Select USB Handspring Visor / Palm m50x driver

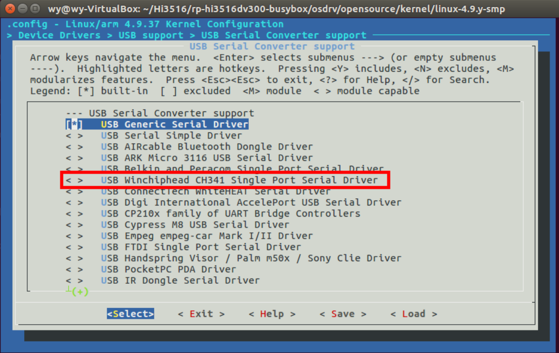coord(251,258)
